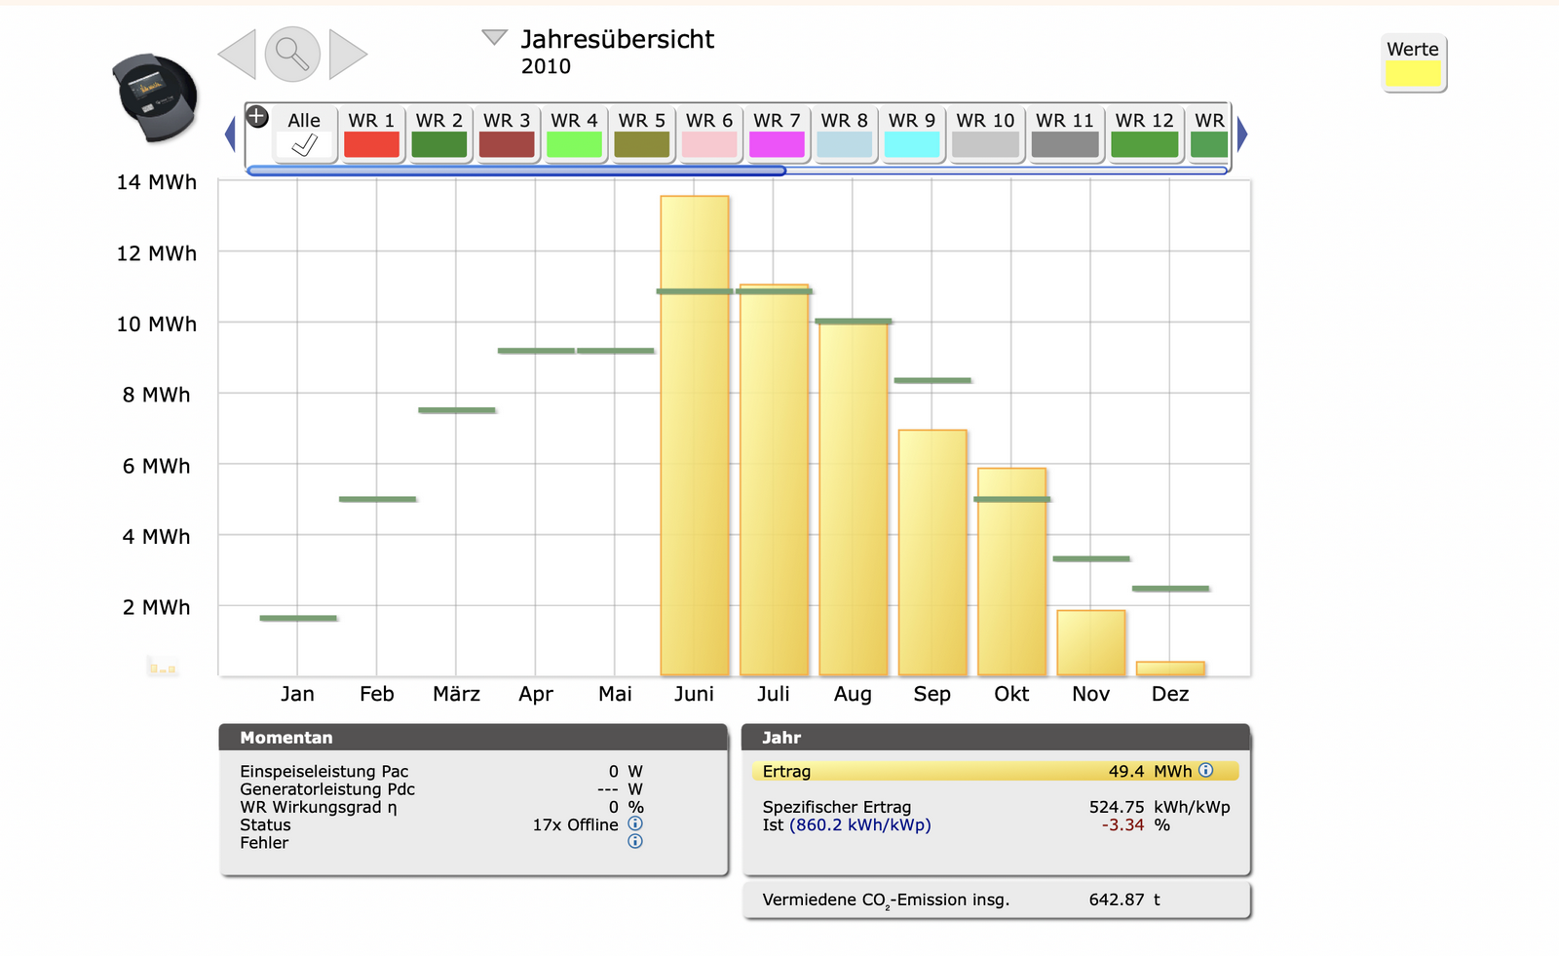Click the inverter list horizontal scrollbar

516,171
